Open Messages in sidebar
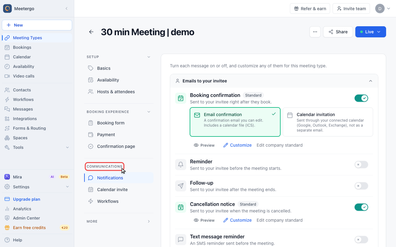Screen dimensions: 396x247 coord(37,109)
